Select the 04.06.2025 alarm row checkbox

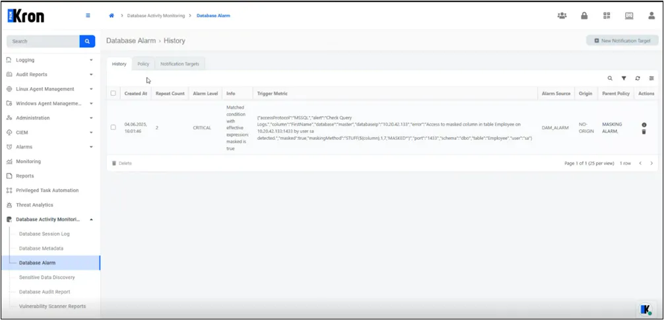tap(113, 127)
